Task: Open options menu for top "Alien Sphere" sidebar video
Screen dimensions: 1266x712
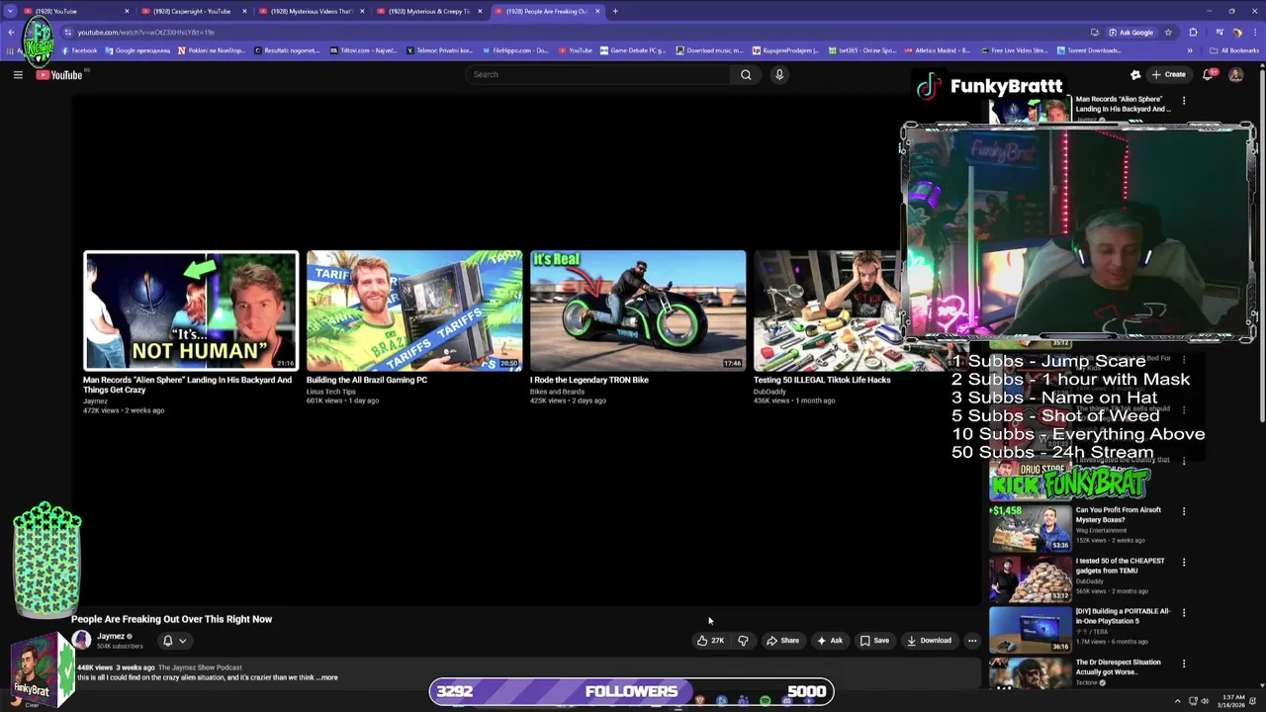Action: pos(1184,100)
